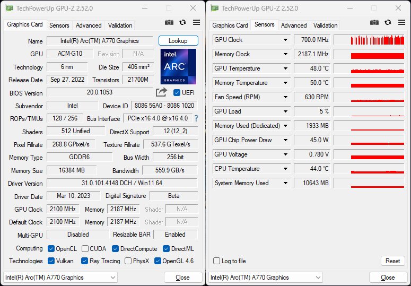Toggle the OpenCL checkbox

pyautogui.click(x=51, y=249)
